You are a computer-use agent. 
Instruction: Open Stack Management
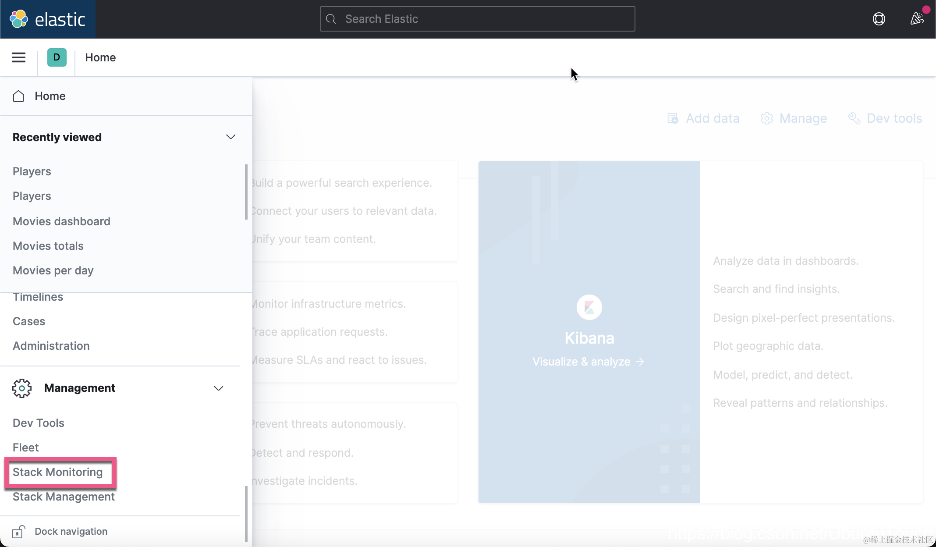[64, 497]
